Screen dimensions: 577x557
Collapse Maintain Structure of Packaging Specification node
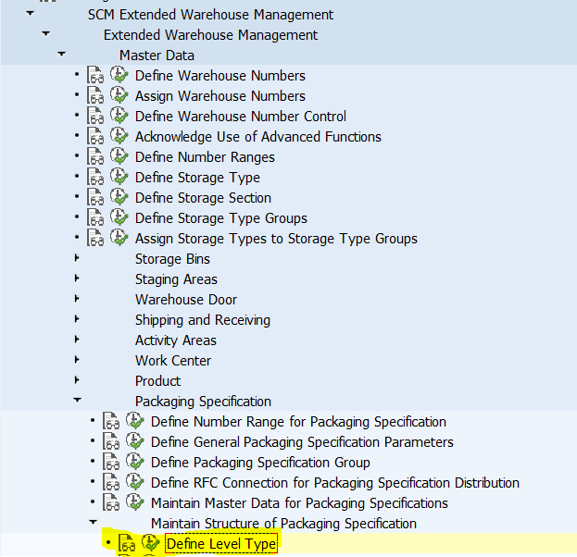coord(94,522)
